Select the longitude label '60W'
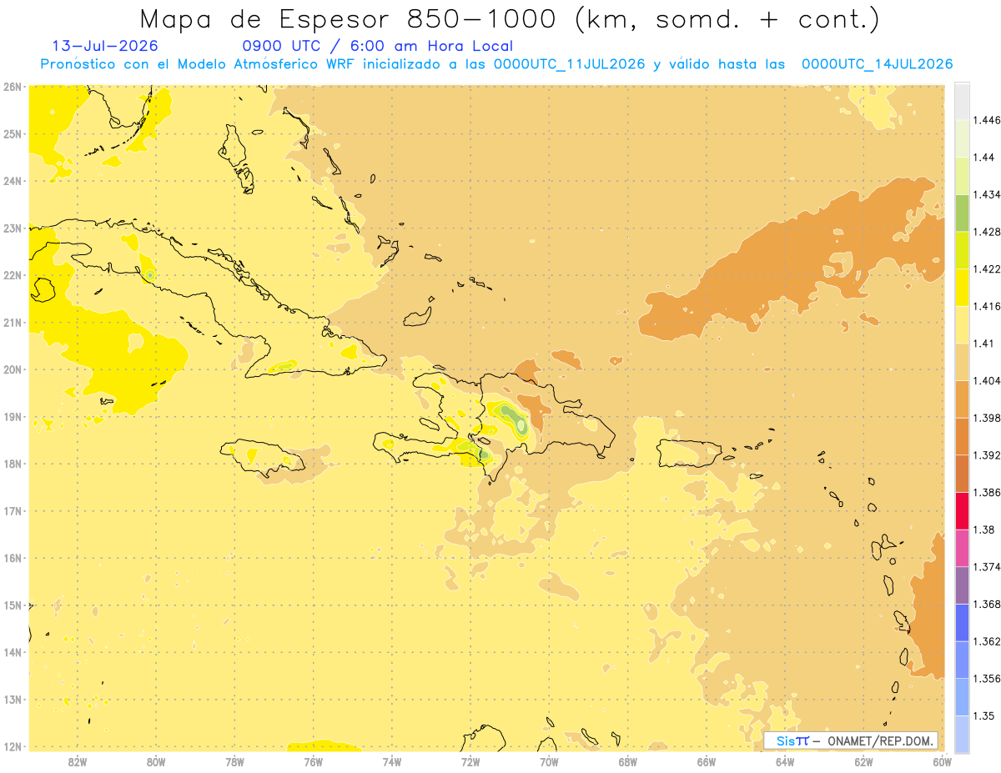 [x=942, y=760]
